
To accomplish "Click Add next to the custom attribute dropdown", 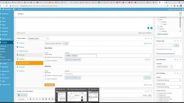I will 66,43.
